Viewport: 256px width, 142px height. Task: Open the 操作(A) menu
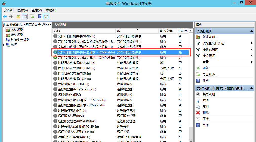tap(23, 10)
